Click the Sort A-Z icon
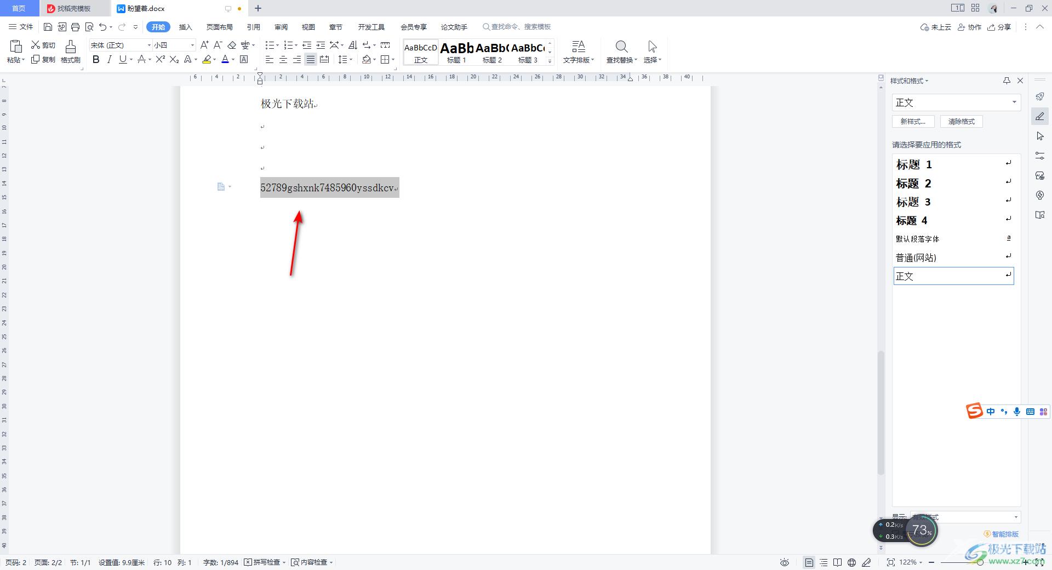 (352, 45)
